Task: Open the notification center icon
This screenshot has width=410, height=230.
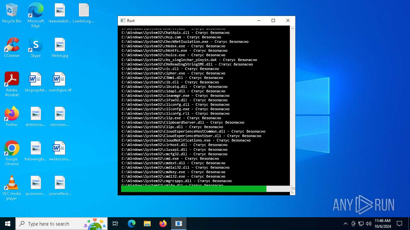Action: 399,224
